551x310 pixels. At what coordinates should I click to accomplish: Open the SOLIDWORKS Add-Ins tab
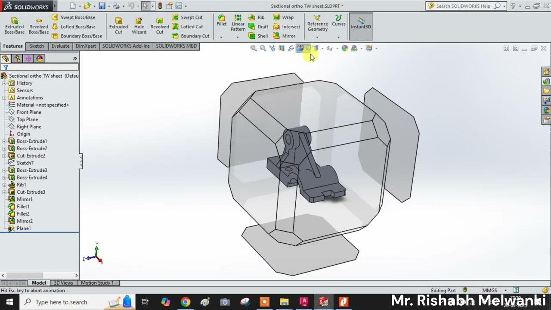pos(126,46)
